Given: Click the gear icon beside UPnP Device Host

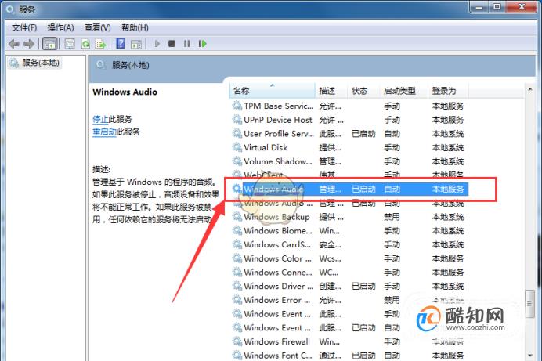Looking at the screenshot, I should [237, 120].
